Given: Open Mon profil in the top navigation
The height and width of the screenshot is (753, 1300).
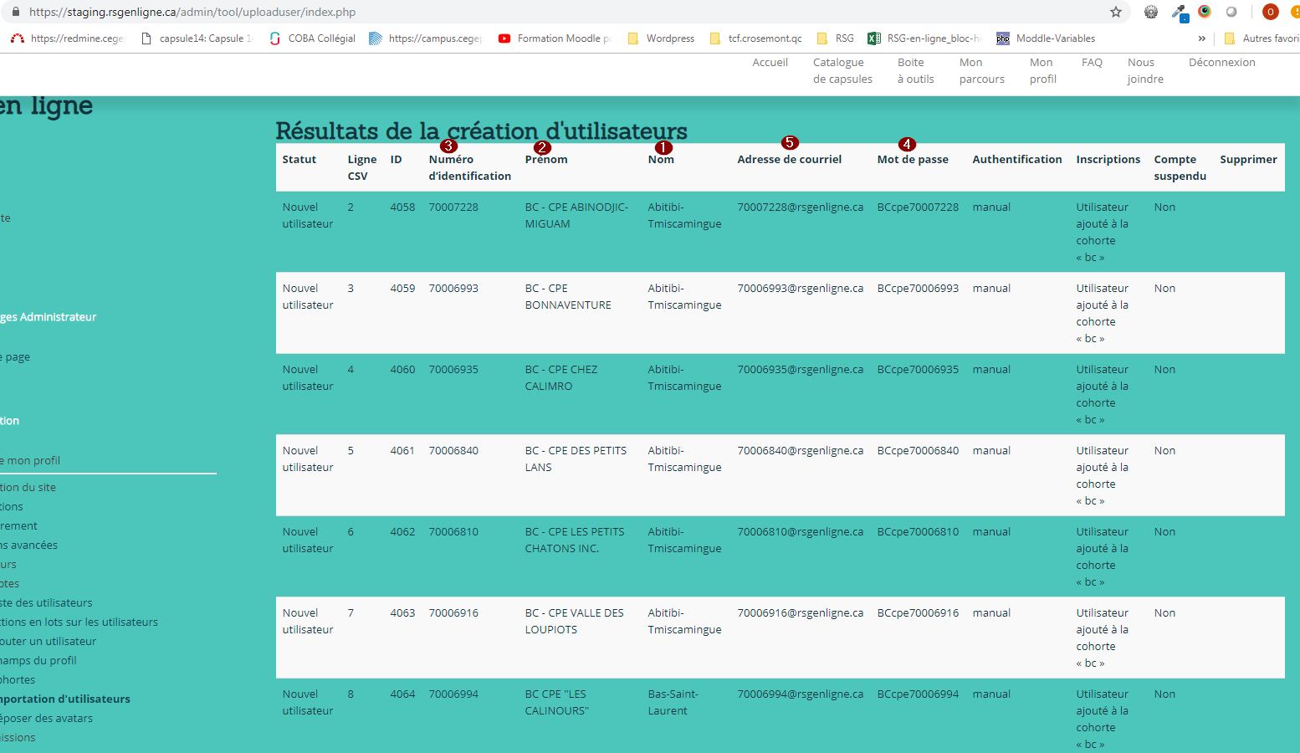Looking at the screenshot, I should (1042, 71).
